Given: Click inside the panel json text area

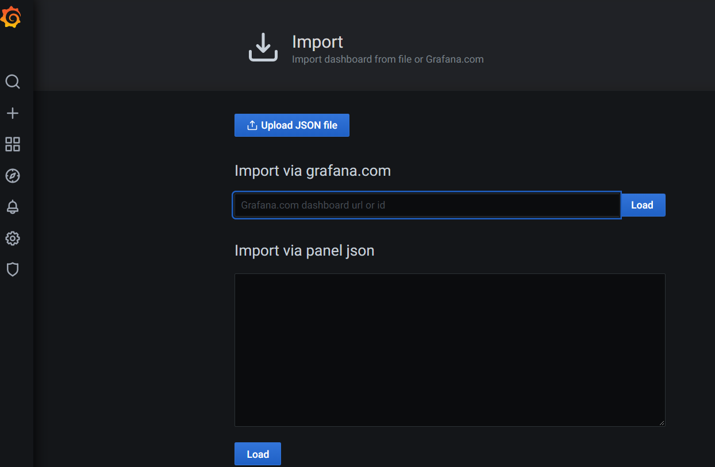Looking at the screenshot, I should click(450, 350).
